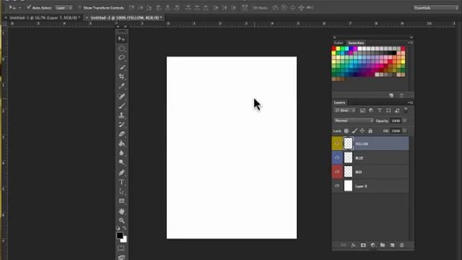This screenshot has height=260, width=462.
Task: Delete swatch using Swatches panel trash icon
Action: (401, 95)
